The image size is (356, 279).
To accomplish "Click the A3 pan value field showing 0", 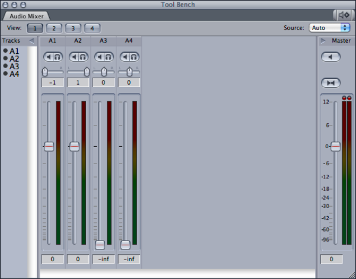I will point(103,82).
